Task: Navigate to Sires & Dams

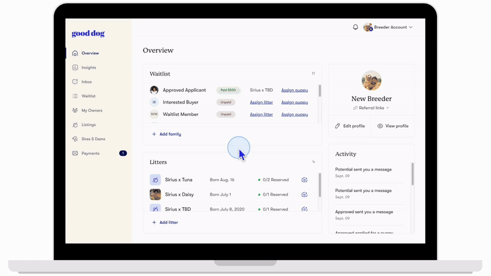Action: [93, 139]
